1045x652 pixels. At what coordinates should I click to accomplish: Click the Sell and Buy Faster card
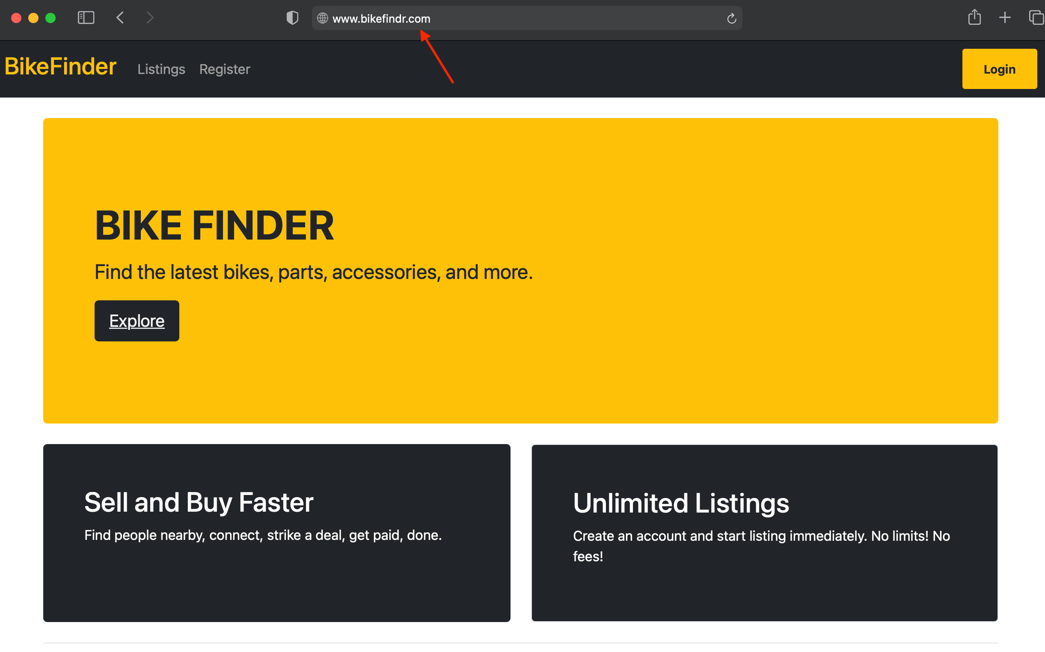tap(276, 533)
